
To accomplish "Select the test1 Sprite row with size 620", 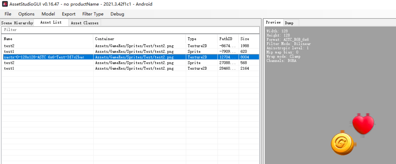I will pos(130,51).
